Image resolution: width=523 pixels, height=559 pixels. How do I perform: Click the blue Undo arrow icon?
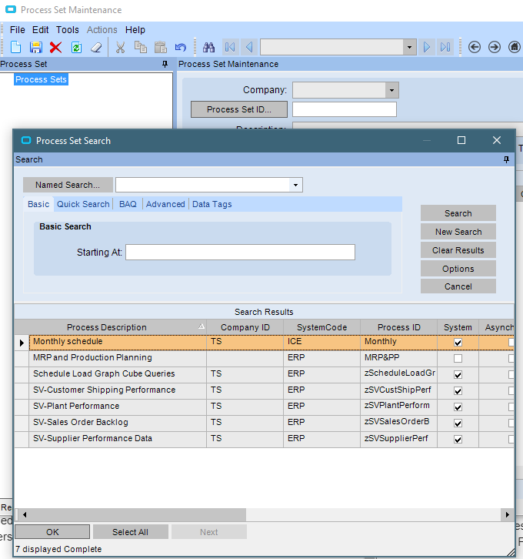coord(181,47)
